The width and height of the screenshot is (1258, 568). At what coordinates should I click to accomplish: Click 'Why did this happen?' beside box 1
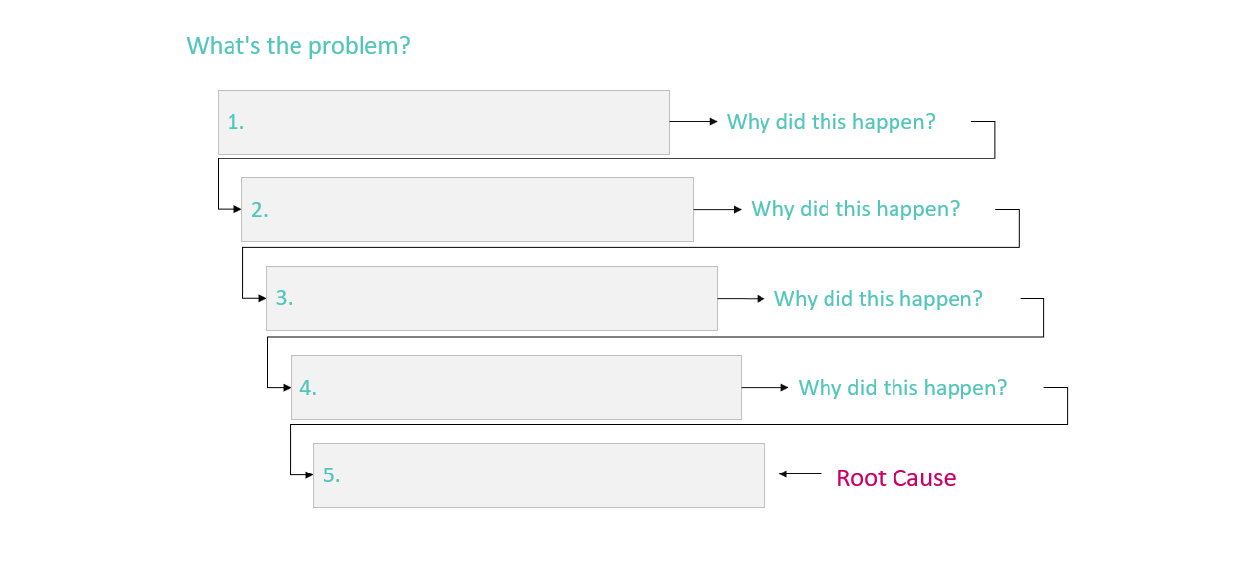(831, 122)
